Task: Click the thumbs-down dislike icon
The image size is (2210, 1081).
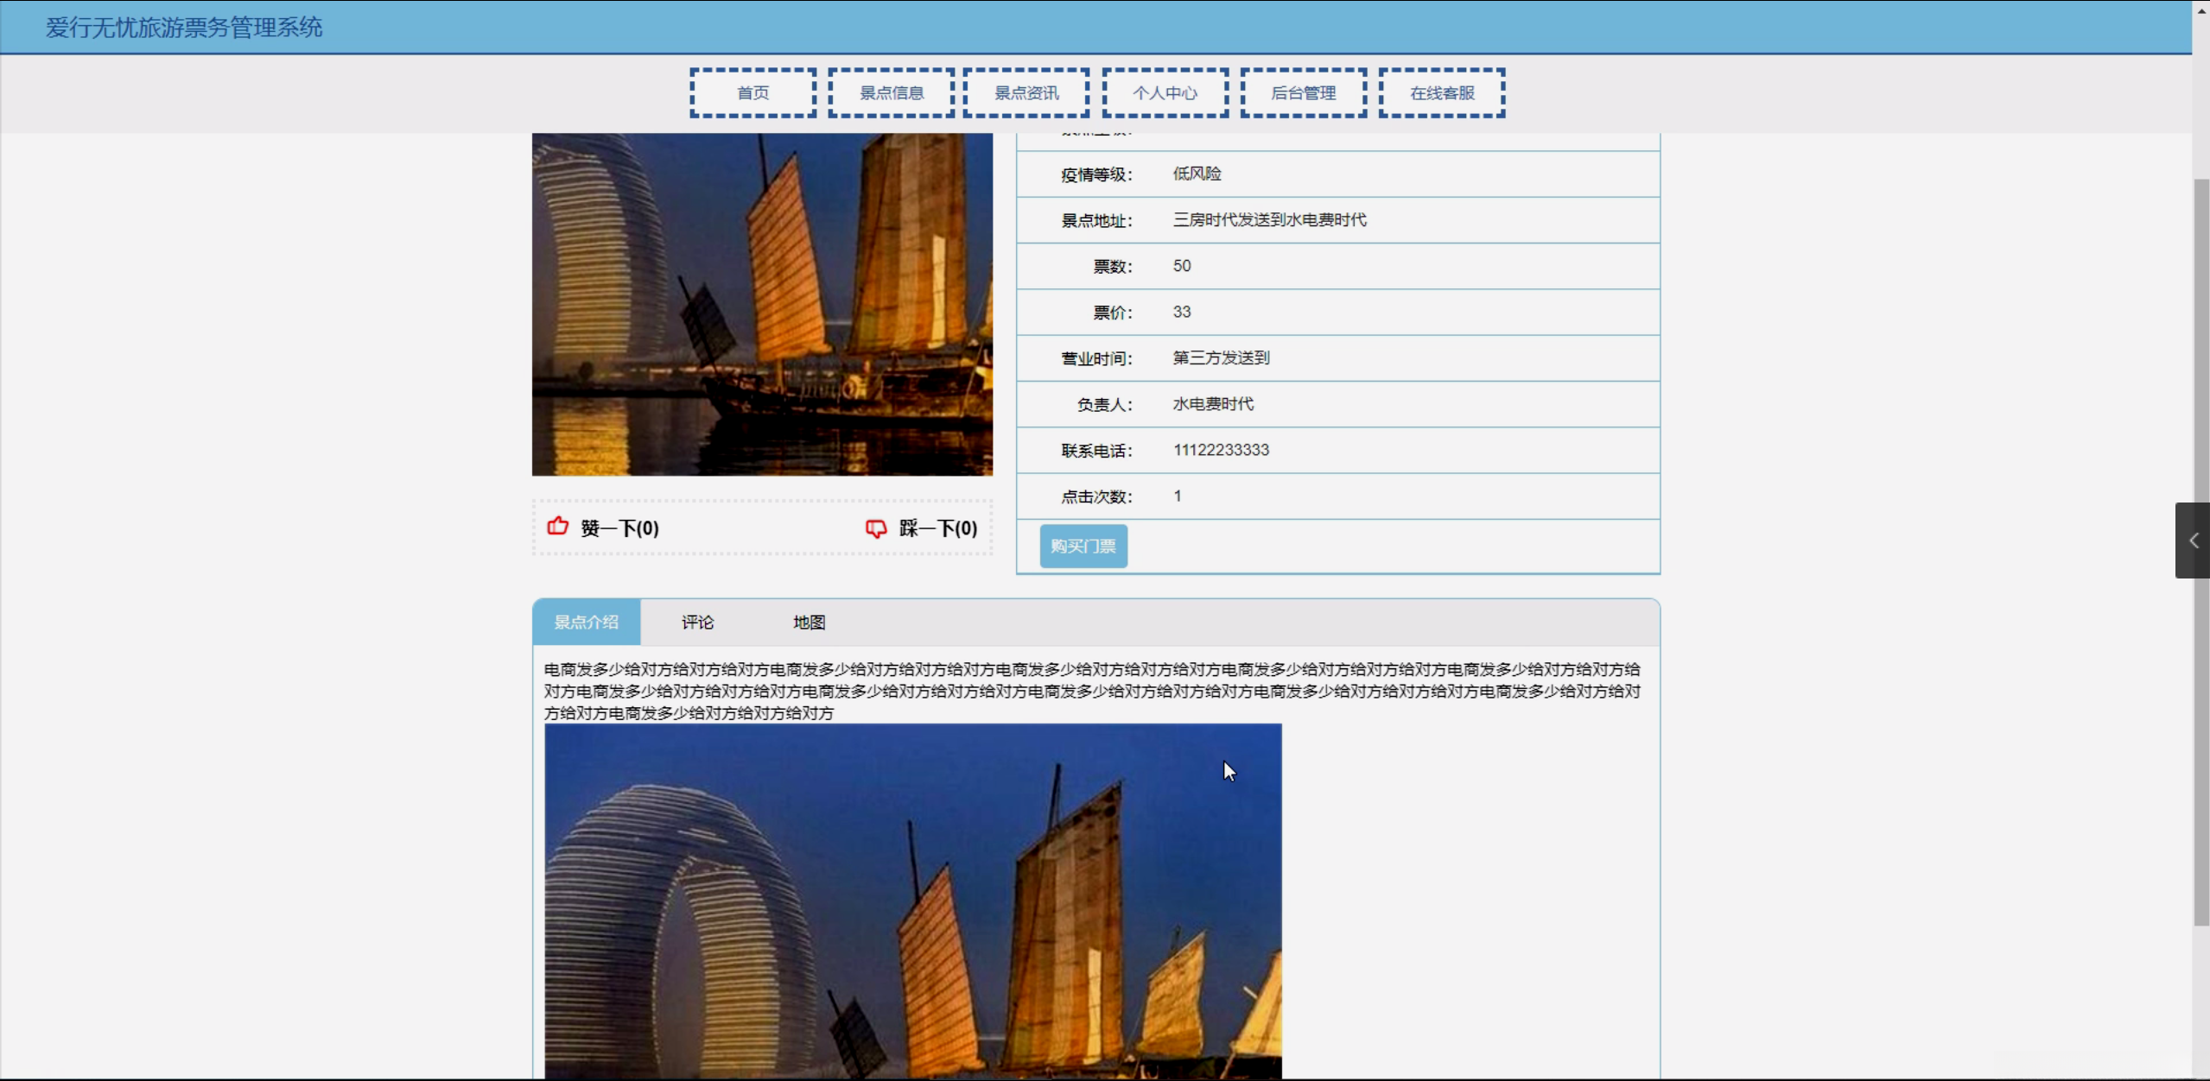Action: coord(876,528)
